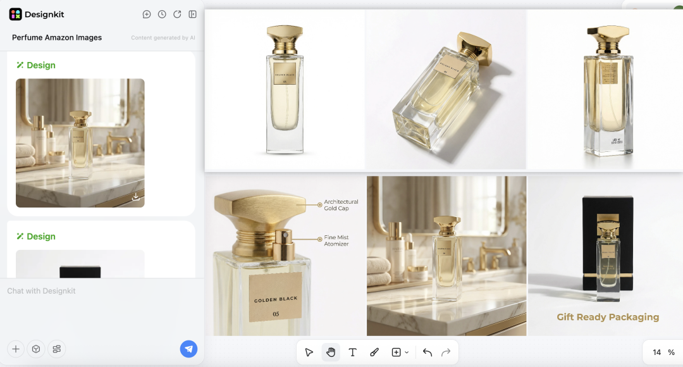
Task: Click the Undo arrow
Action: tap(427, 352)
